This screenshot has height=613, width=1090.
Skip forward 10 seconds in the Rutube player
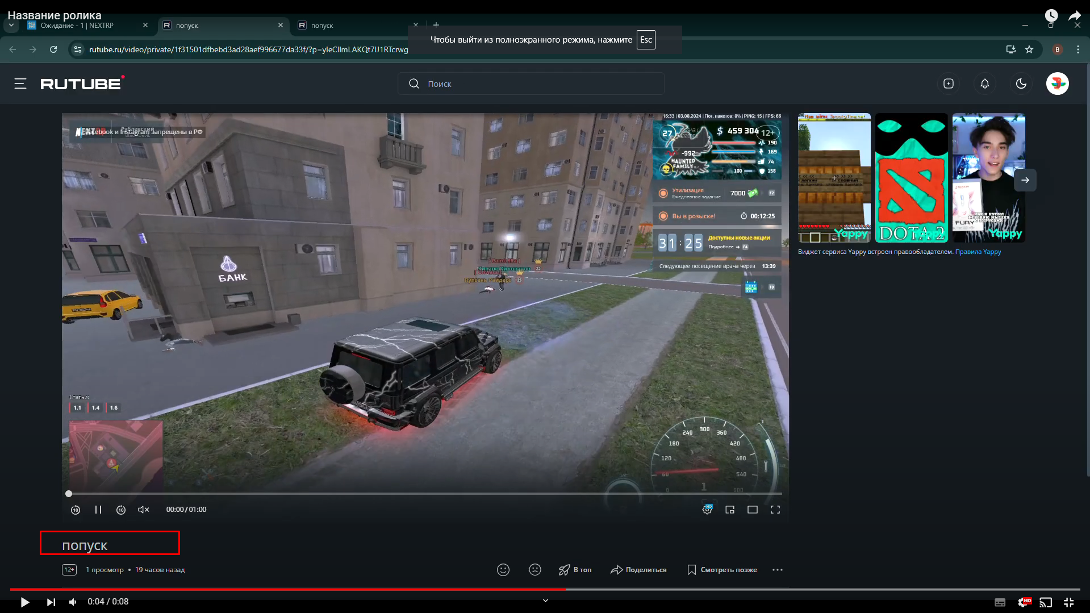(x=121, y=510)
